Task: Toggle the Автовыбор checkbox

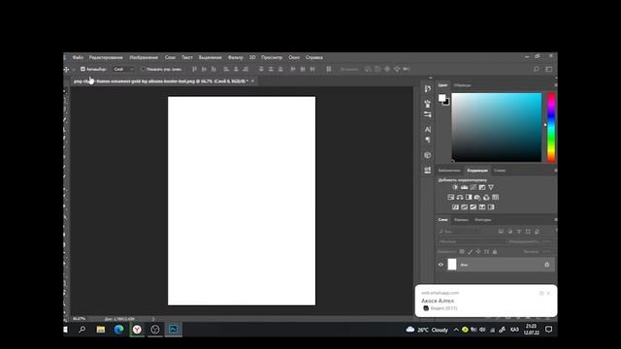Action: (82, 69)
